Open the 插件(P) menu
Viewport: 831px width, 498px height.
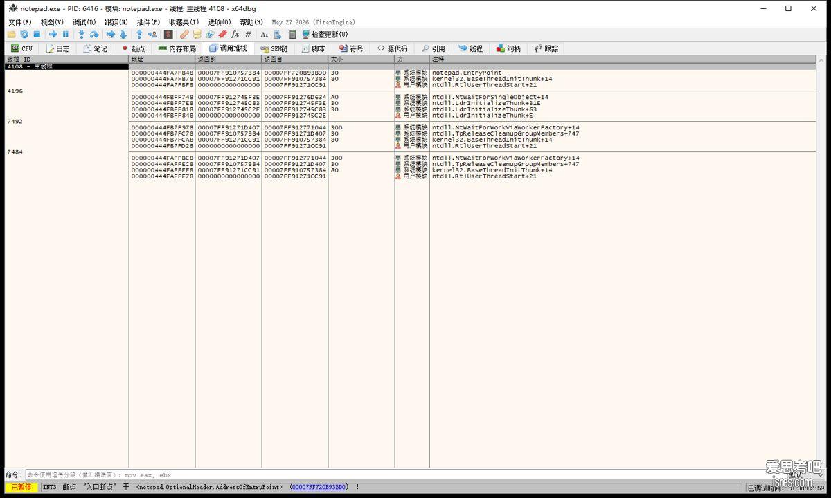[x=148, y=22]
